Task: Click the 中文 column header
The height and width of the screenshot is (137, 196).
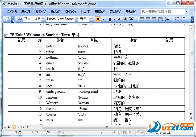Action: 133,40
